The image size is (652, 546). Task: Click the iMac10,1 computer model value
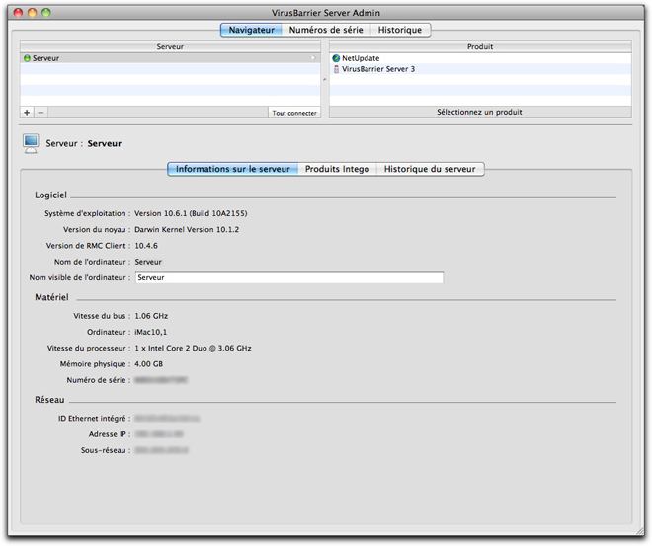point(150,332)
